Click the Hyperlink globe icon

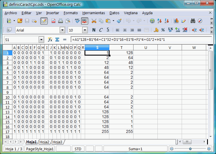(152, 21)
